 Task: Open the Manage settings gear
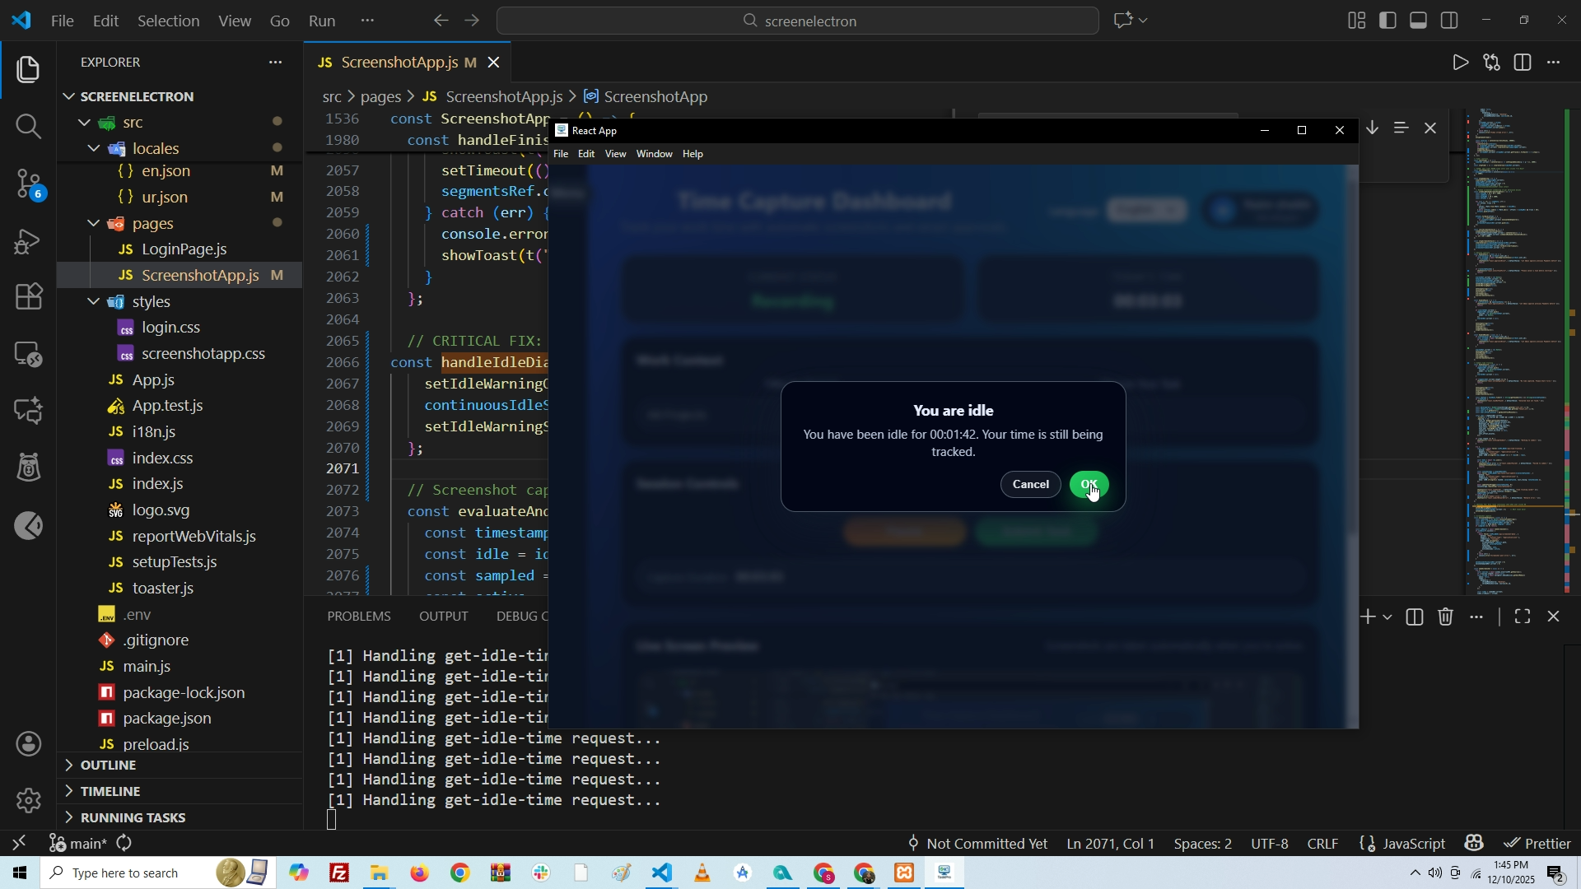point(28,800)
